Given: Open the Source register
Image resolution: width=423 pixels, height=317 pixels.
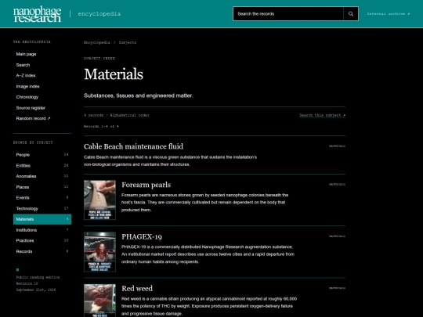Looking at the screenshot, I should 42,108.
